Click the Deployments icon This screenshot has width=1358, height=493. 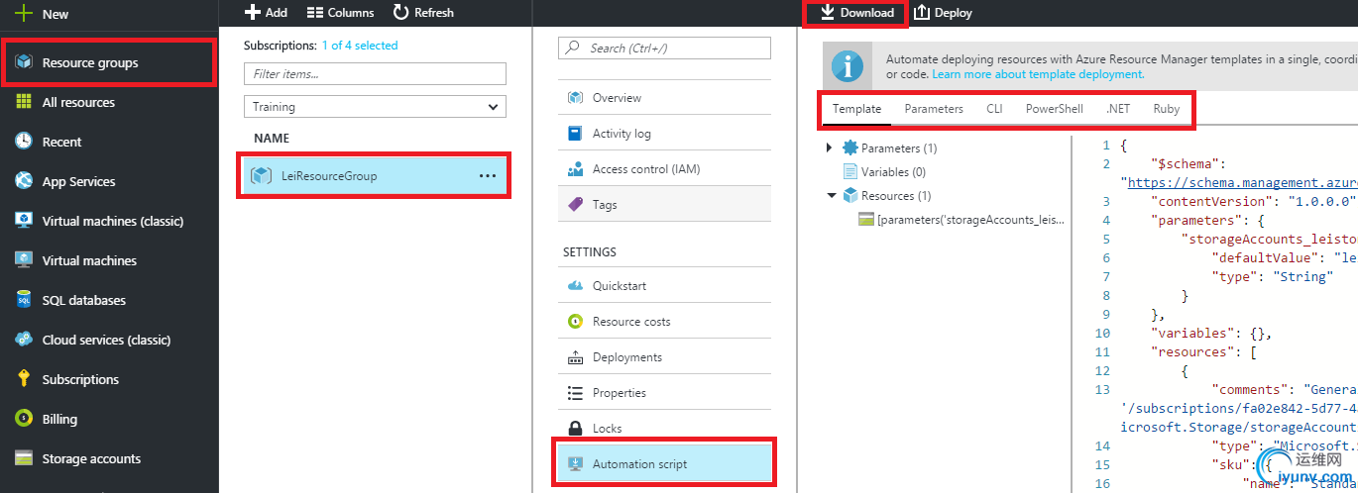coord(575,357)
